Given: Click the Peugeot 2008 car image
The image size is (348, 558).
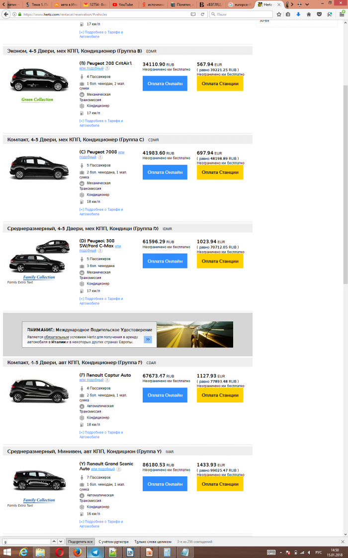Looking at the screenshot, I should click(x=39, y=168).
